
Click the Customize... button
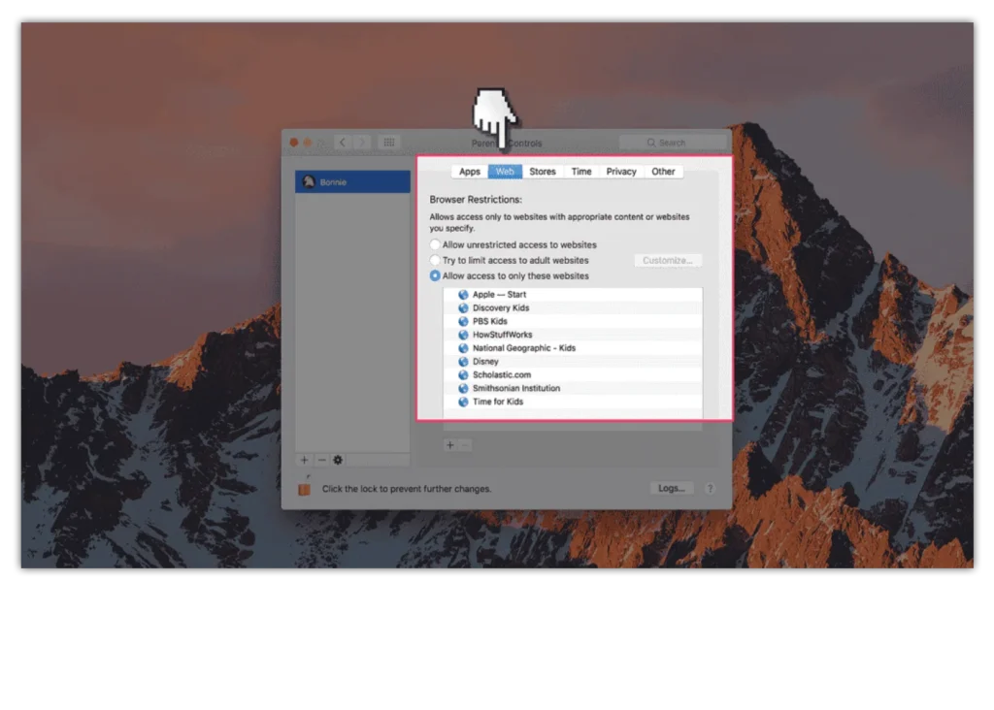click(668, 260)
